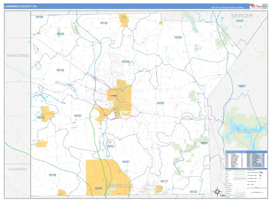Click ZIP code label 16142
The height and width of the screenshot is (203, 271).
coord(104,23)
